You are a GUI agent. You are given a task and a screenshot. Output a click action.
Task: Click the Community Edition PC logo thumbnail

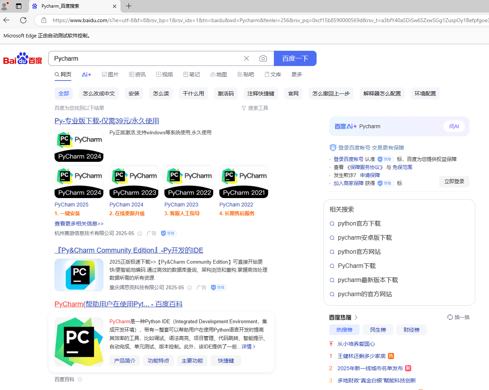79,275
